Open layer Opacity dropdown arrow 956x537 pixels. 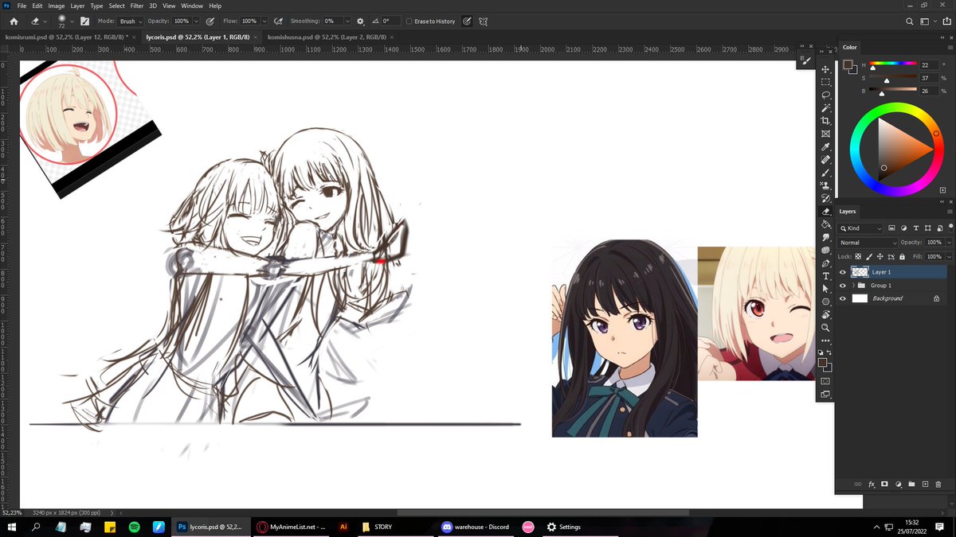949,243
